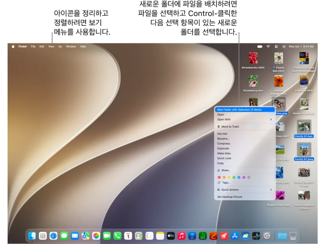Choose Set Desktop Picture
This screenshot has height=244, width=326.
(245, 197)
